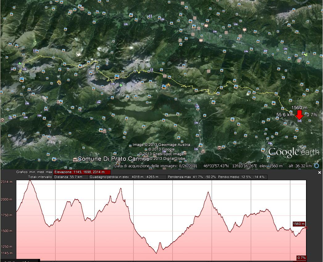
Task: Click the red arrow marker at 55.6 km
Action: pos(299,114)
